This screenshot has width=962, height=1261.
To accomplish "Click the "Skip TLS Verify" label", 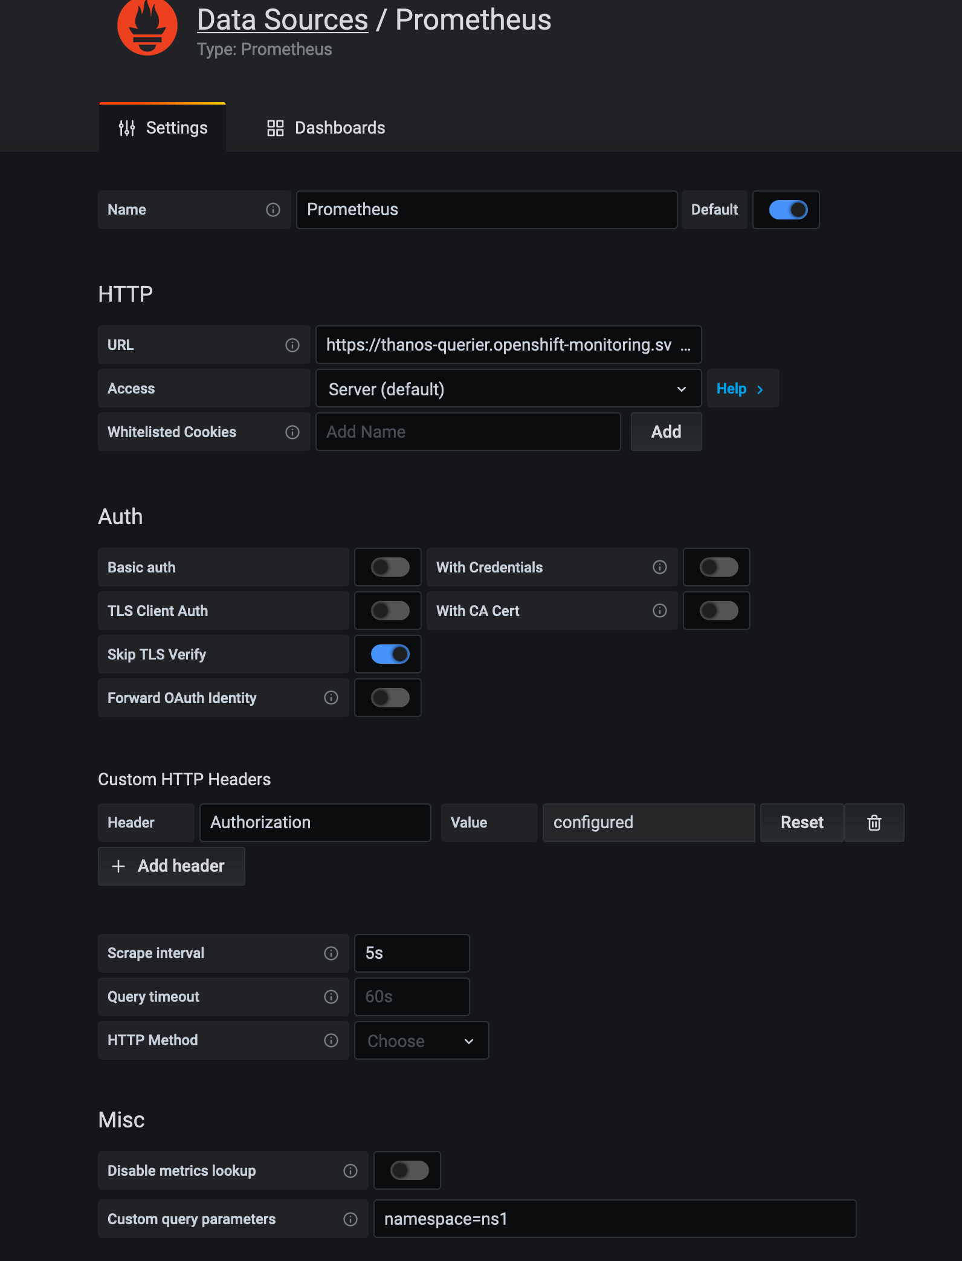I will tap(157, 655).
